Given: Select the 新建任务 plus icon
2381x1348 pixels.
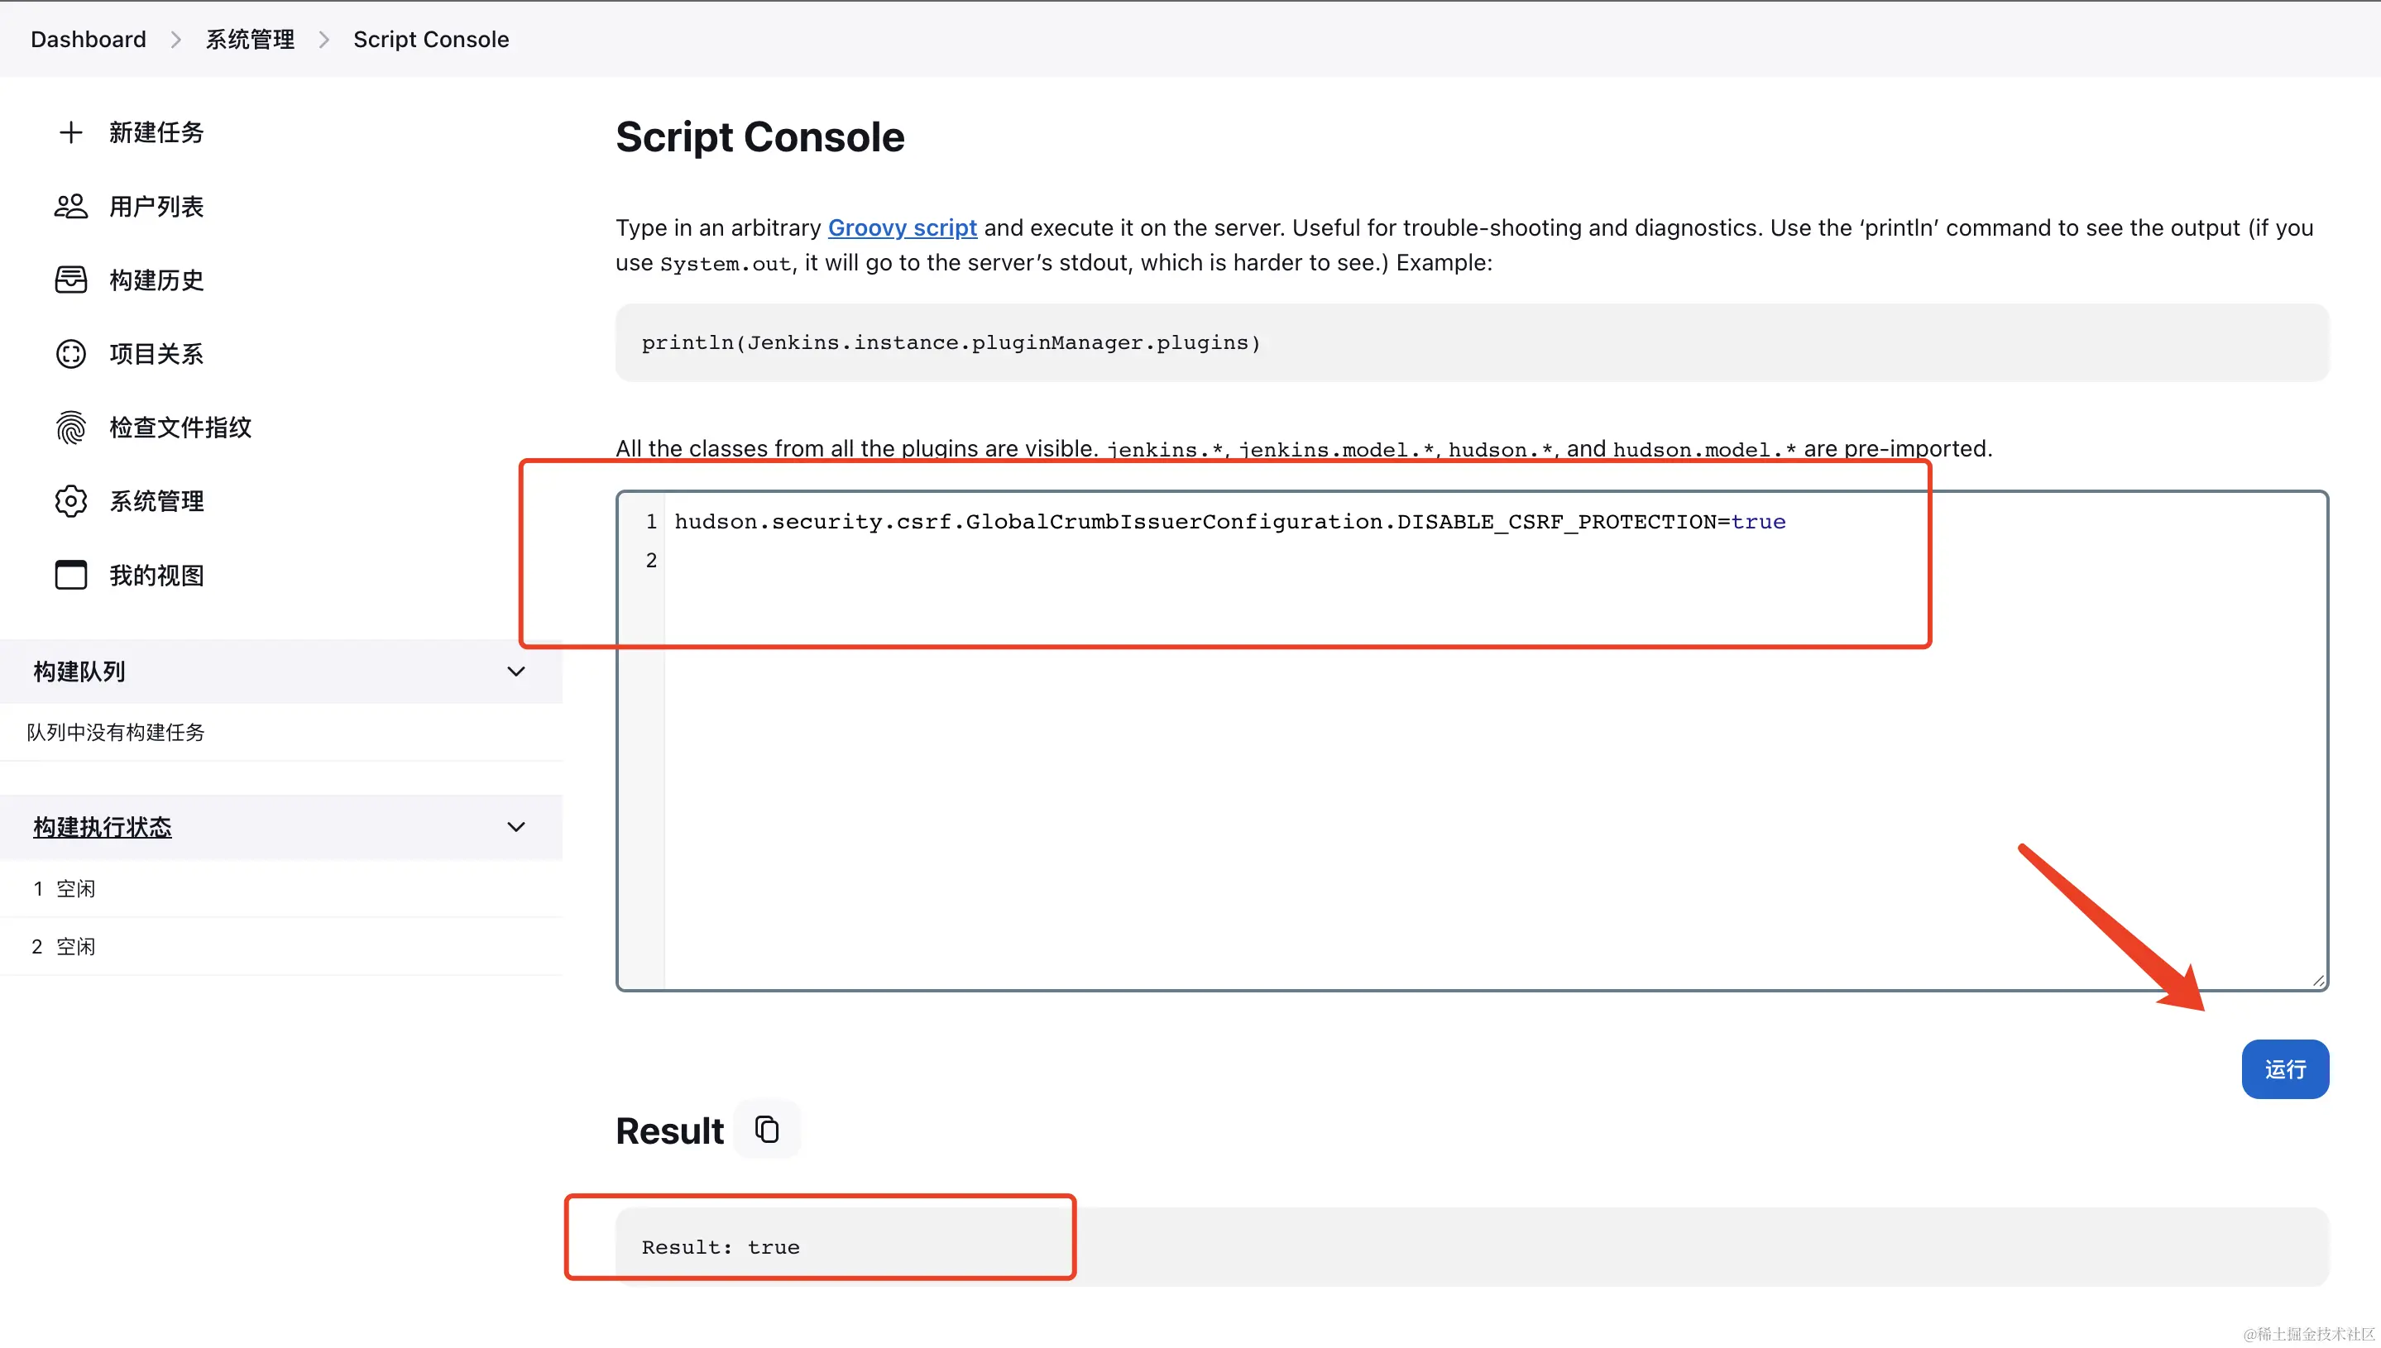Looking at the screenshot, I should pyautogui.click(x=70, y=131).
